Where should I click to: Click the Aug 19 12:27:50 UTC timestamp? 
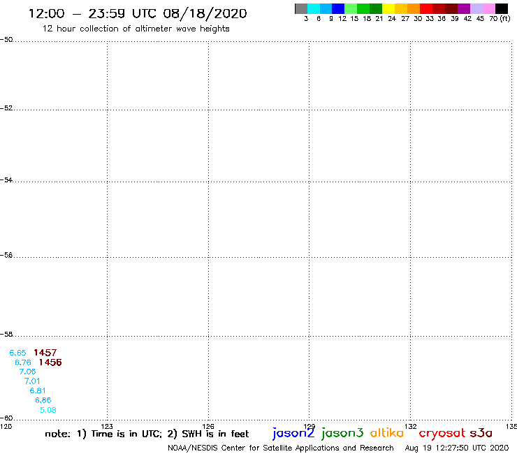457,448
